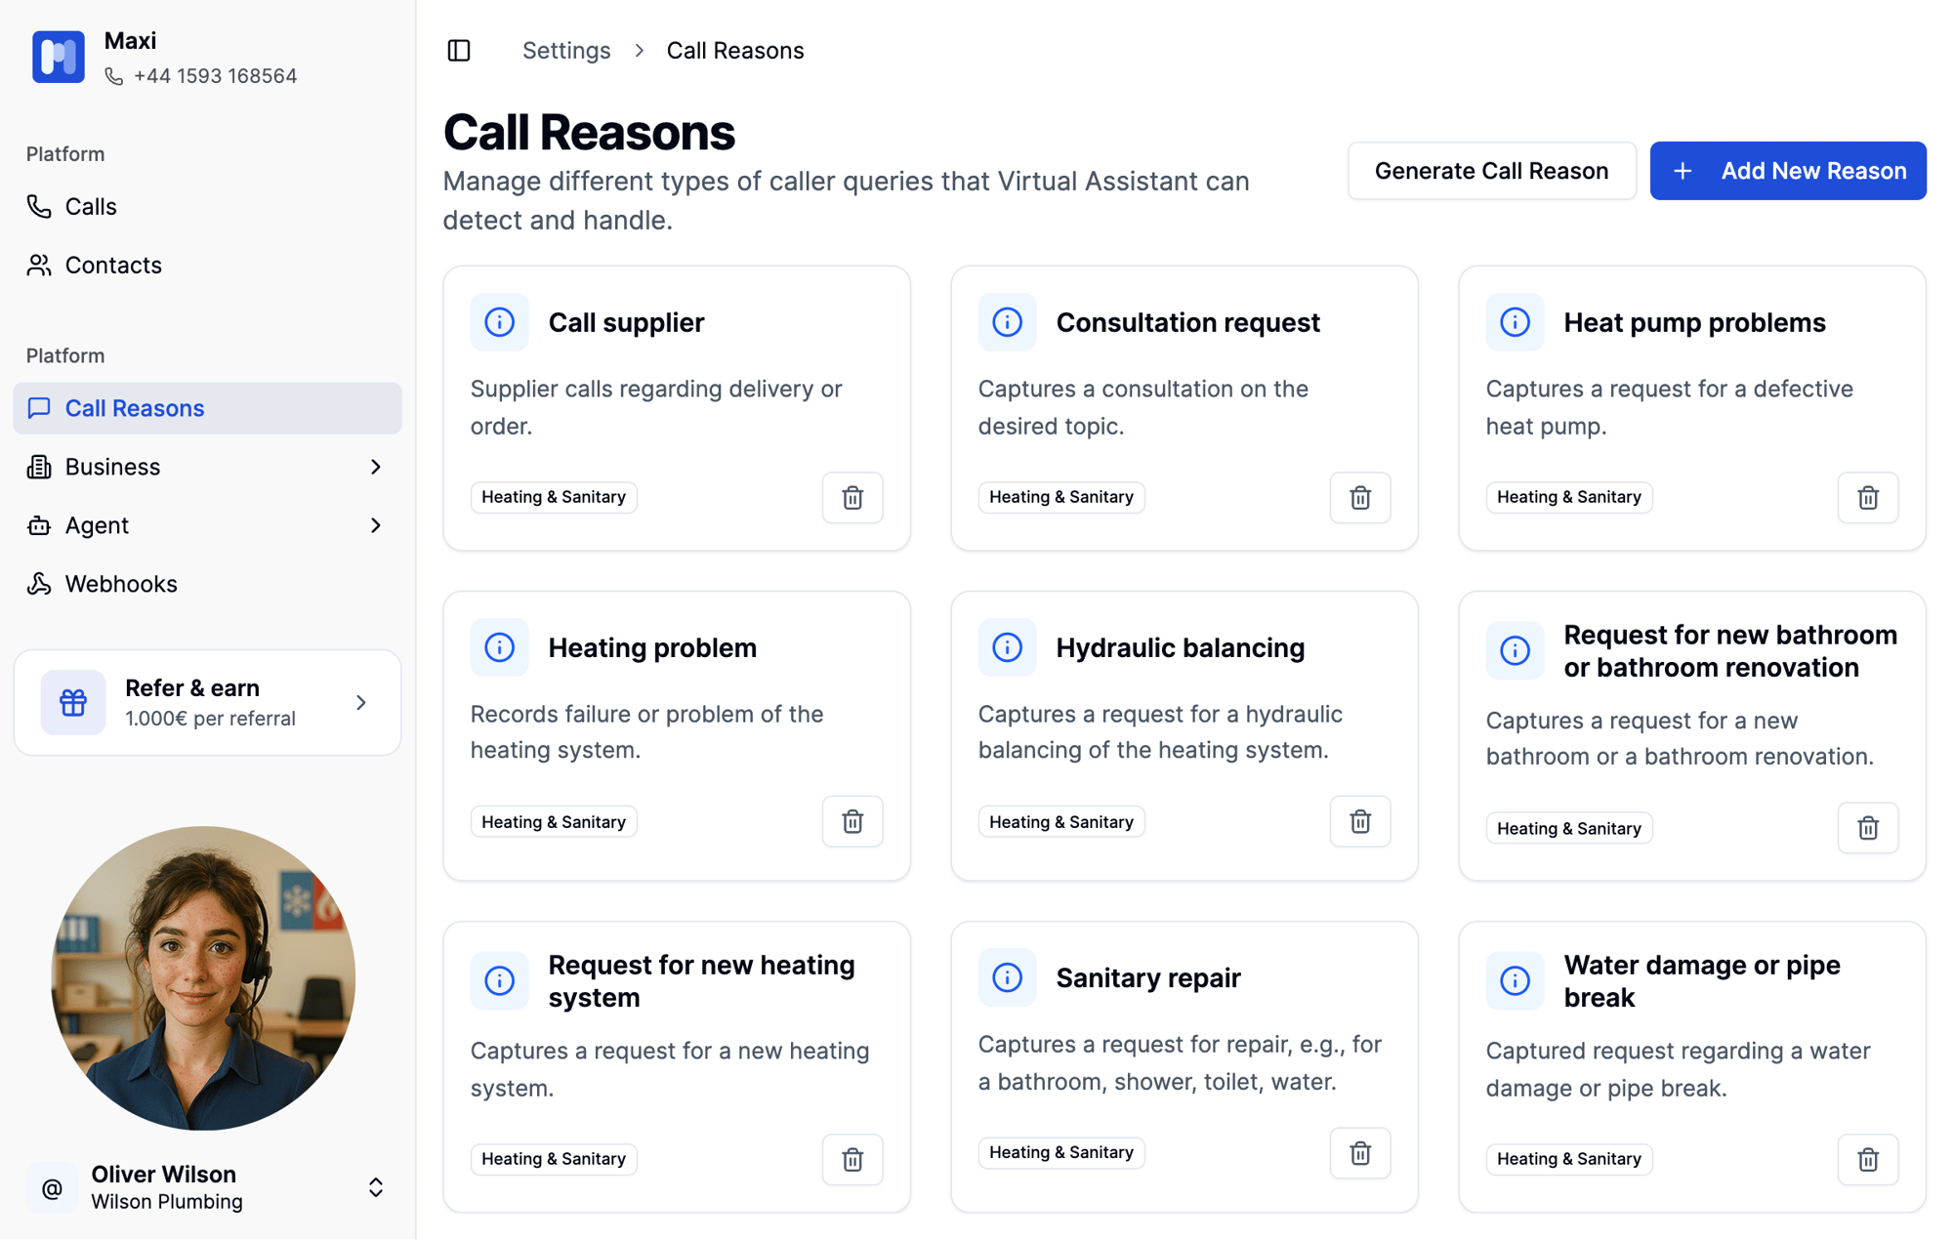
Task: Open Webhooks from the sidebar
Action: (x=120, y=583)
